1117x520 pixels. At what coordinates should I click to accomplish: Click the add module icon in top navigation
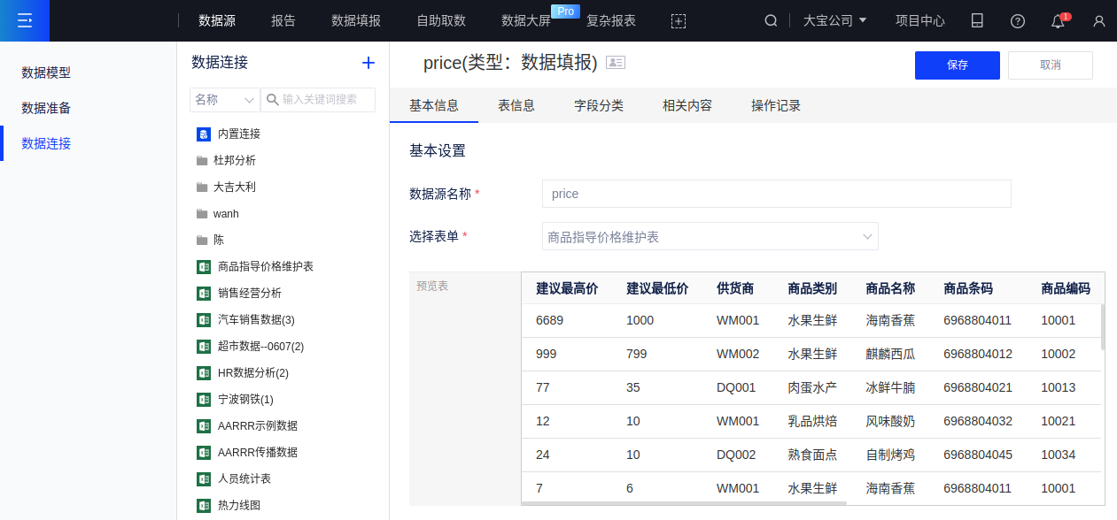click(679, 21)
